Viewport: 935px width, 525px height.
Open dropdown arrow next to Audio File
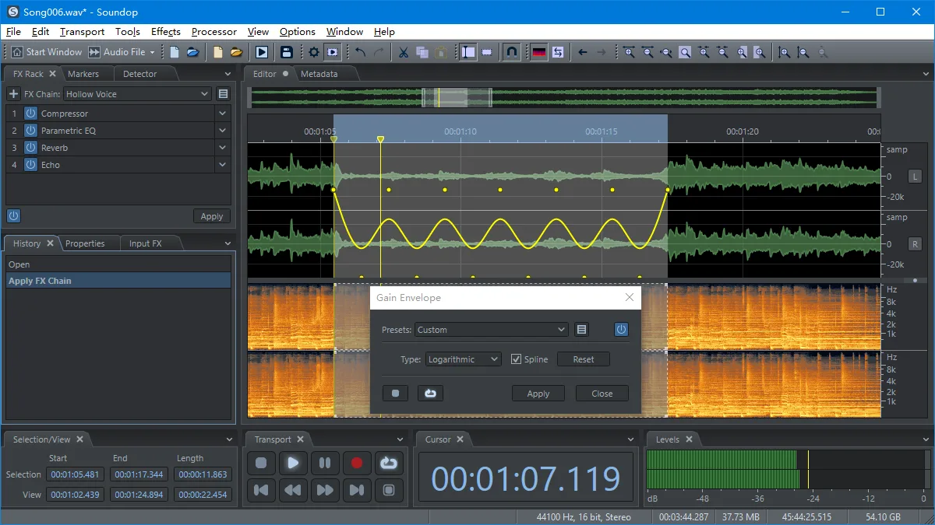153,52
